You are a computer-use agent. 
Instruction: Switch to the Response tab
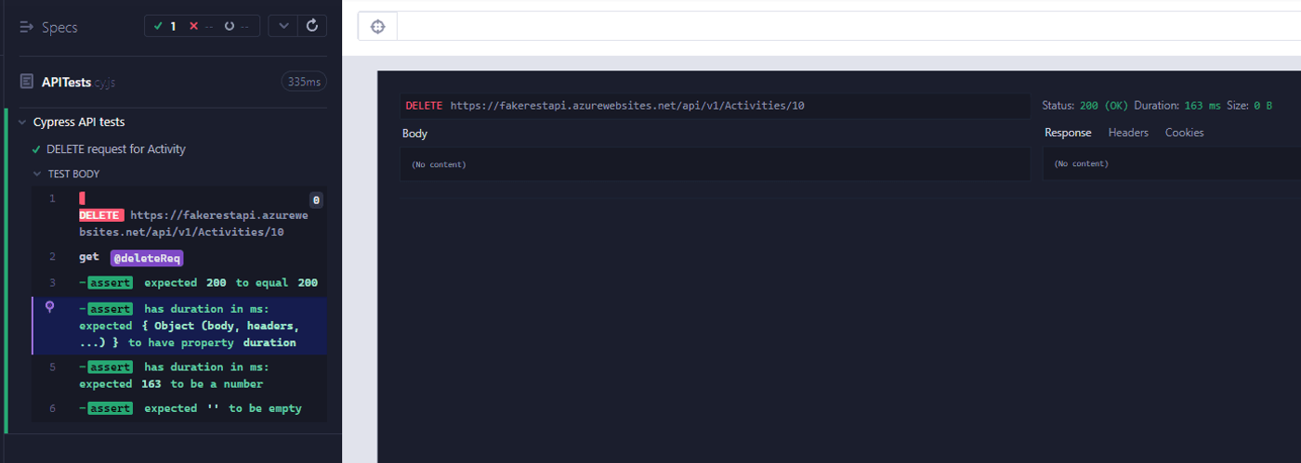pyautogui.click(x=1068, y=133)
